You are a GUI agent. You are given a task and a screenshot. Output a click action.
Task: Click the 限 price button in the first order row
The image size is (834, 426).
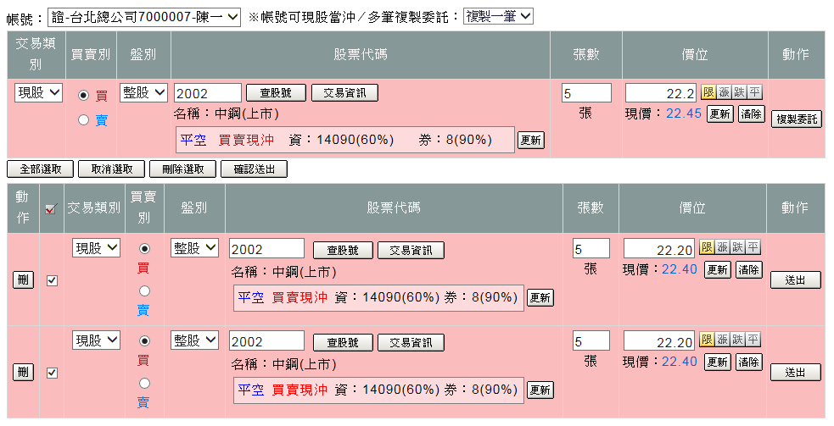[x=706, y=247]
